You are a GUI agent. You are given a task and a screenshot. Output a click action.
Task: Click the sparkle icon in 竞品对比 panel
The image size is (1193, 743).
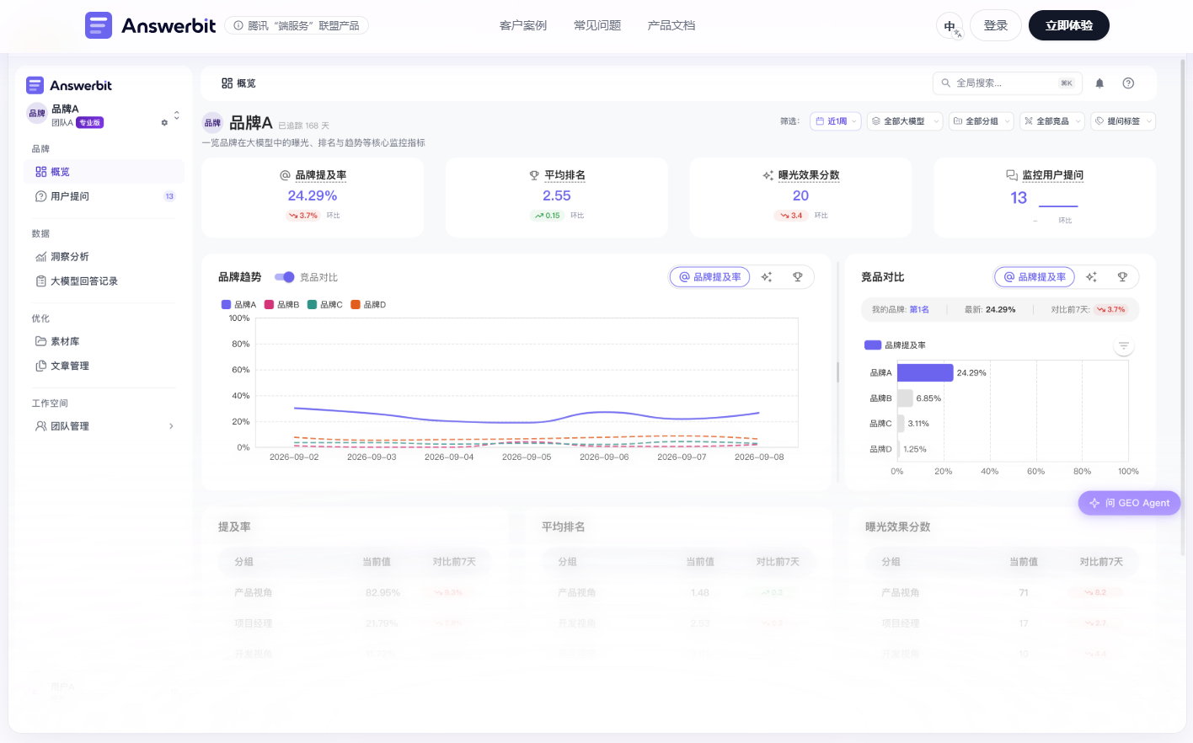pos(1091,277)
